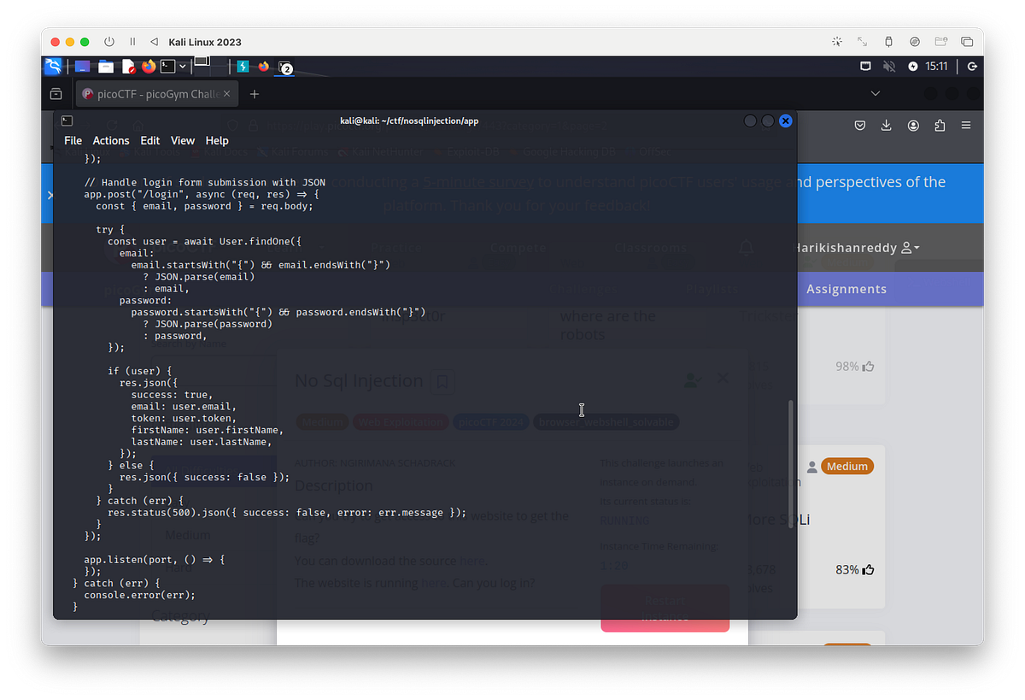Open a new browser tab with plus button
Image resolution: width=1025 pixels, height=700 pixels.
click(254, 95)
